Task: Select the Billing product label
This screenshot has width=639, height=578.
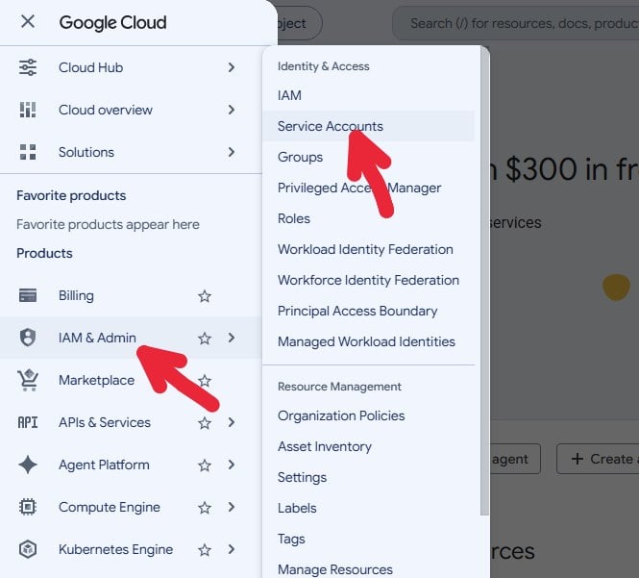Action: pos(76,295)
